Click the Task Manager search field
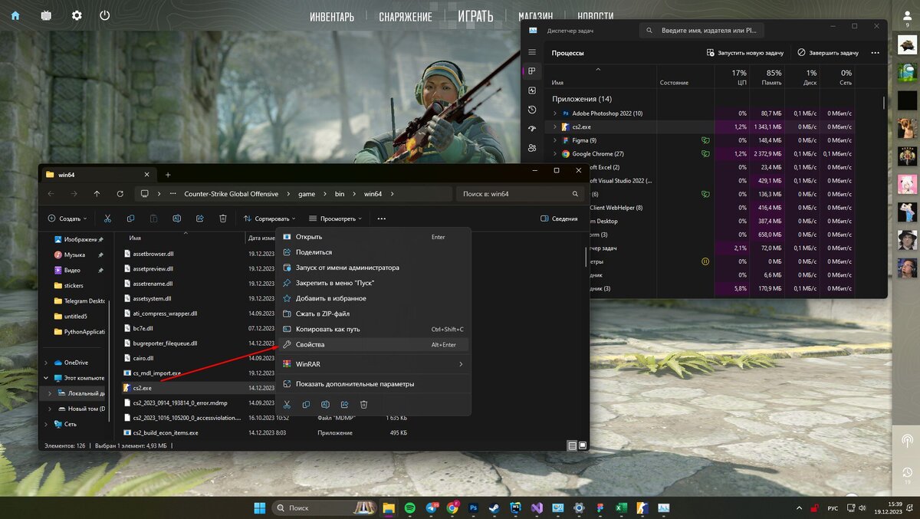Viewport: 920px width, 519px height. 701,31
